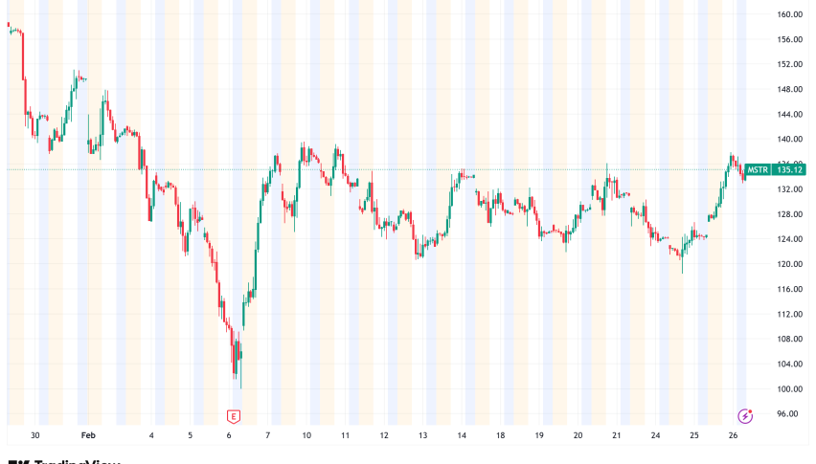Click the 100.00 price axis label
This screenshot has width=816, height=464.
click(789, 388)
